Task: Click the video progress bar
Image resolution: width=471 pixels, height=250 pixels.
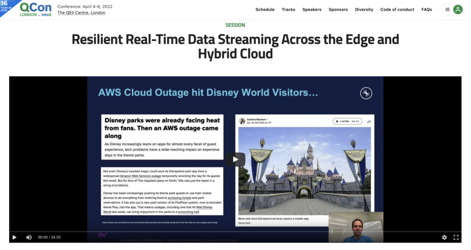Action: tap(235, 232)
